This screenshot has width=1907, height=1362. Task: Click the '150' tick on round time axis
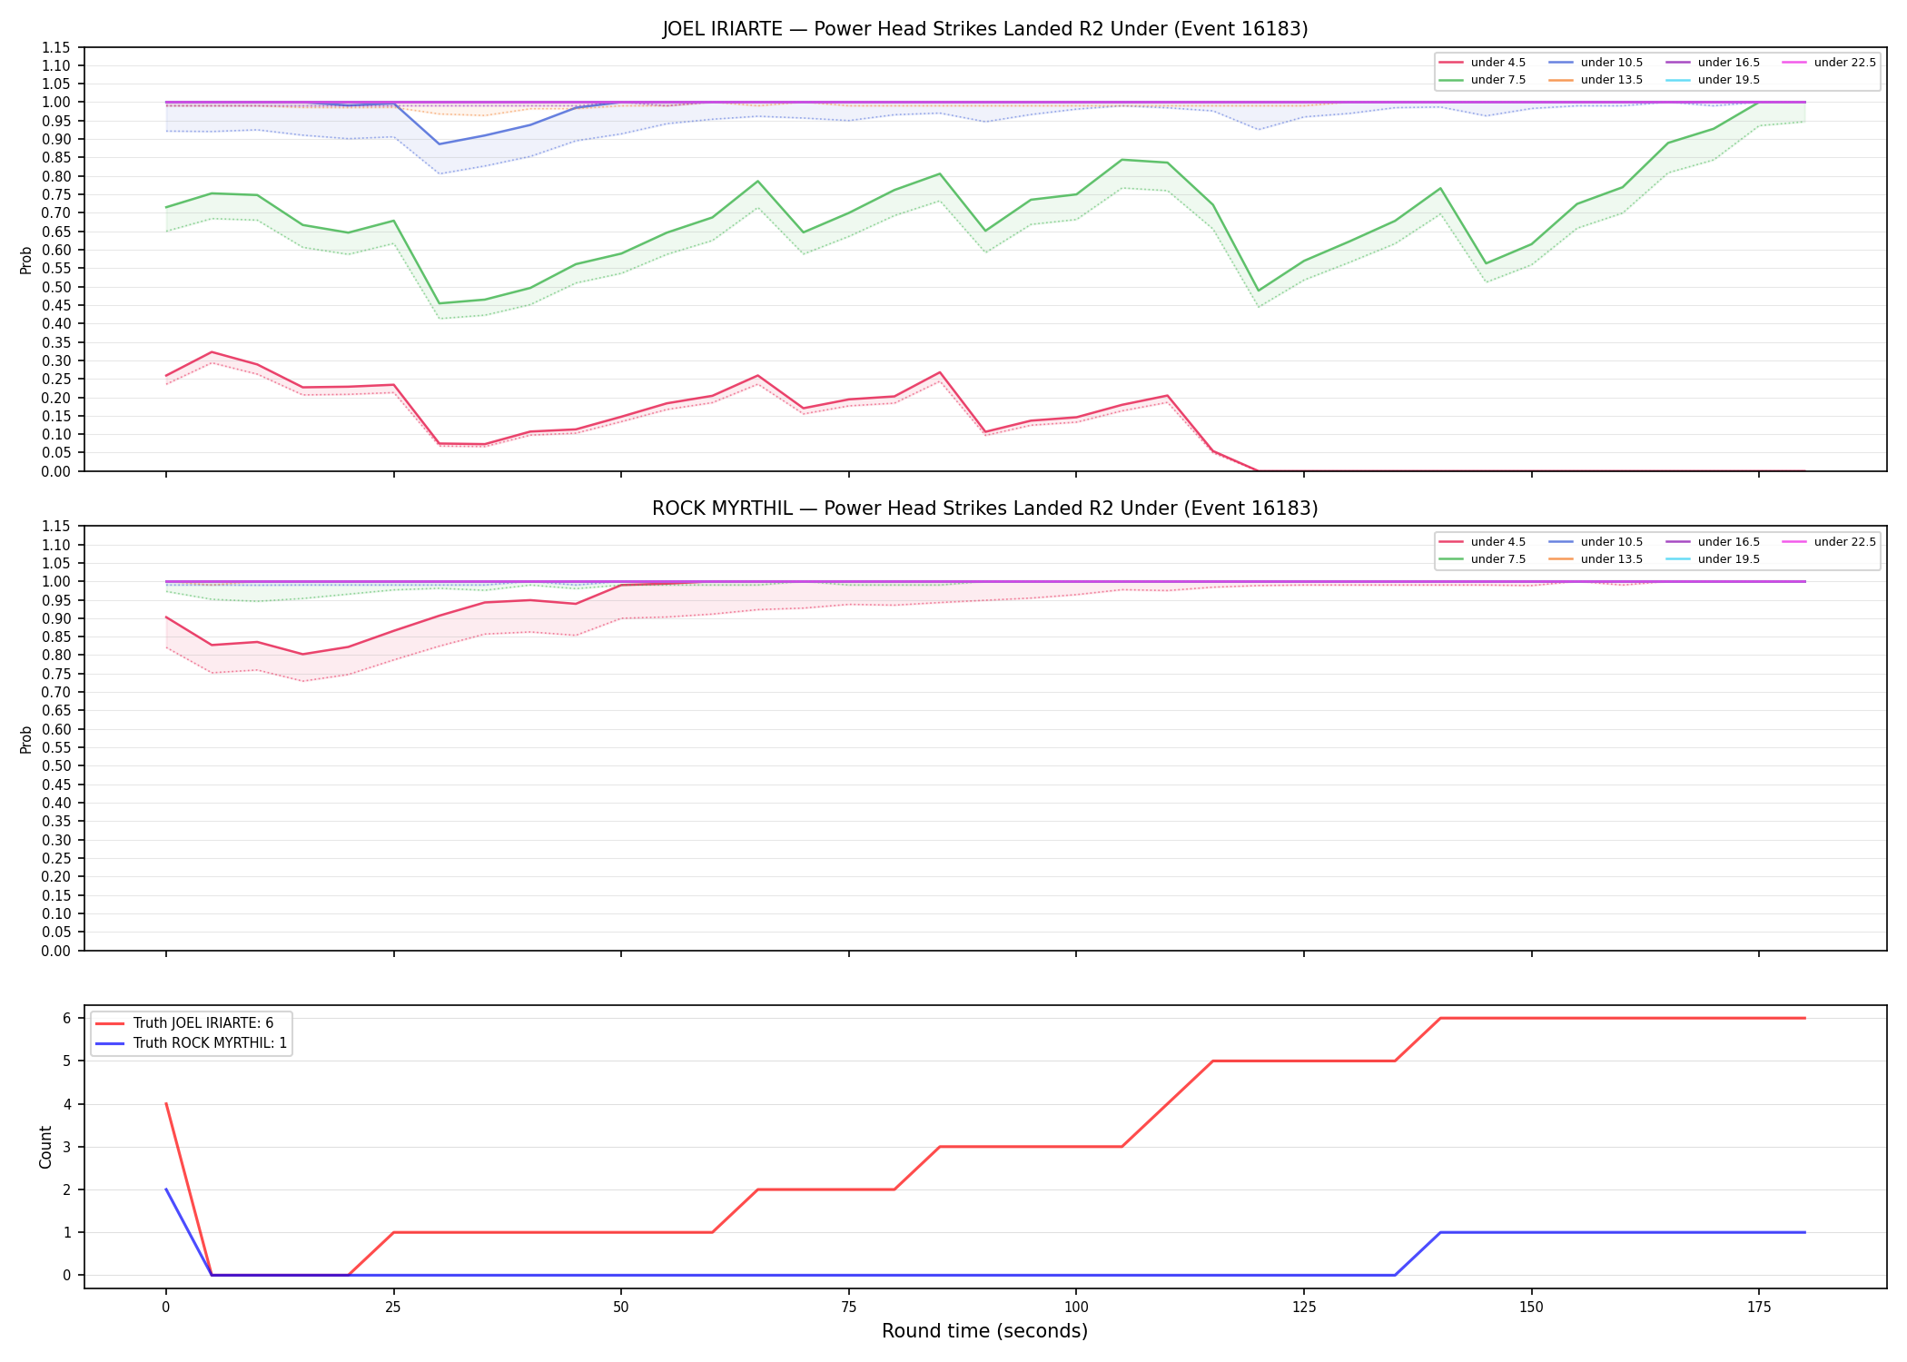point(1531,1308)
